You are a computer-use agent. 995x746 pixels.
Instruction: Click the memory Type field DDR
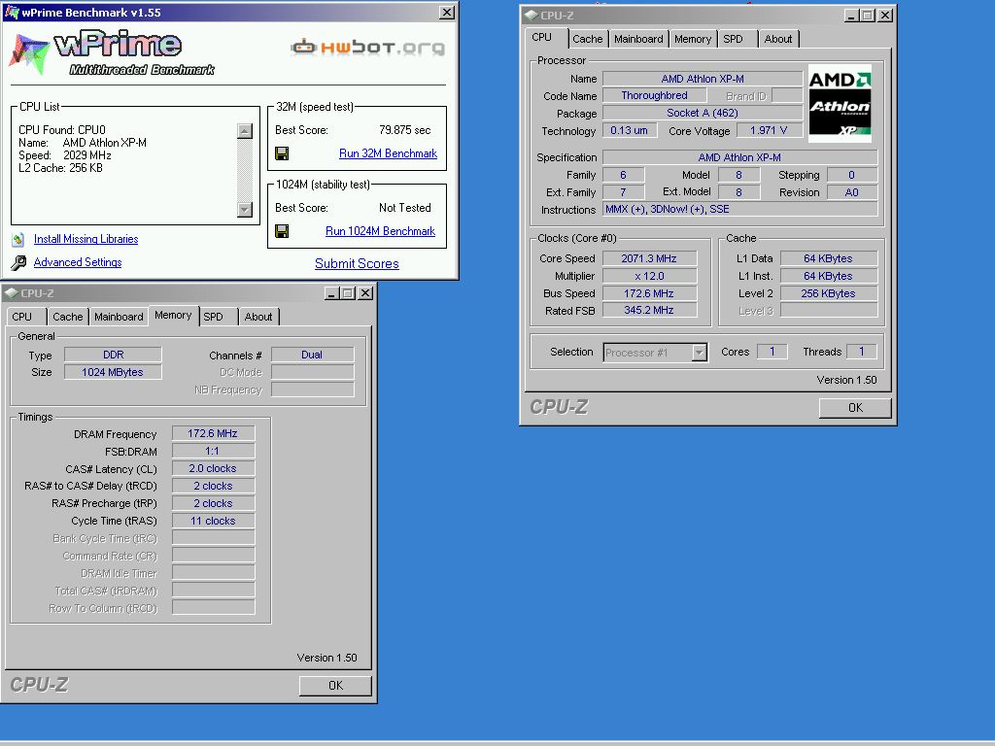pos(113,356)
